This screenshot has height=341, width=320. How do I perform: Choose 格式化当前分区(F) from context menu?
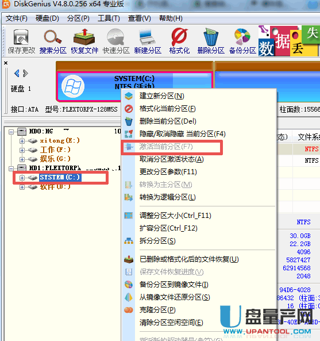click(x=167, y=109)
